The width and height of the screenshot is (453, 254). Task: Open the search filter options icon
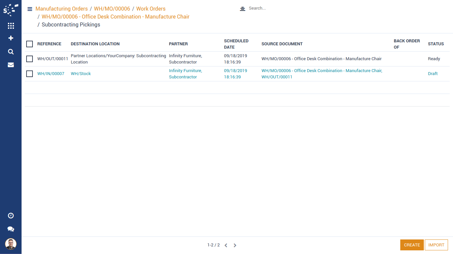[x=242, y=9]
